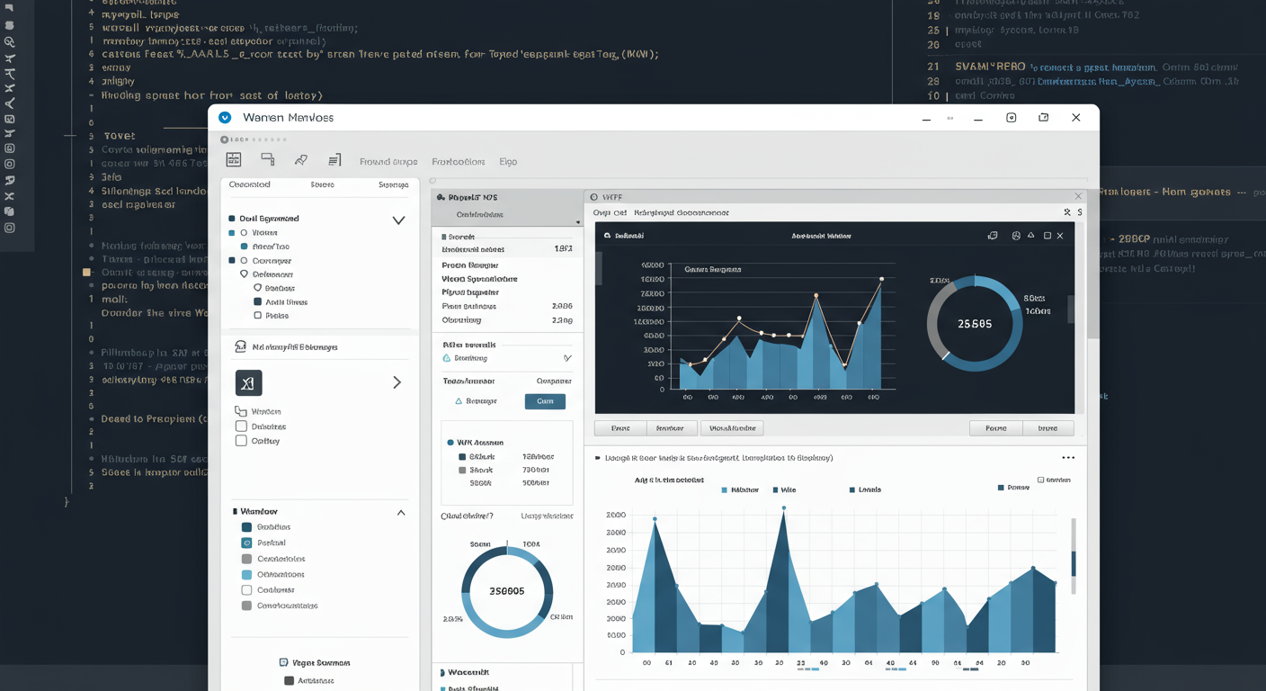Image resolution: width=1266 pixels, height=691 pixels.
Task: Check the second empty checkbox under the X tile
Action: click(241, 441)
